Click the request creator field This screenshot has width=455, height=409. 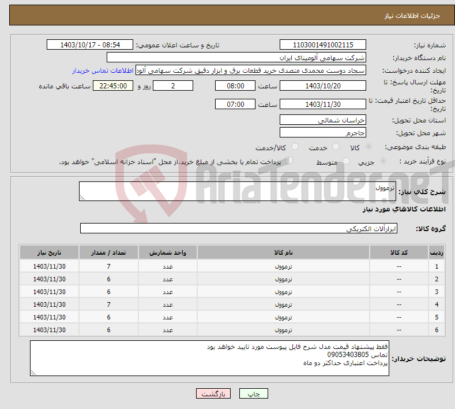(251, 70)
